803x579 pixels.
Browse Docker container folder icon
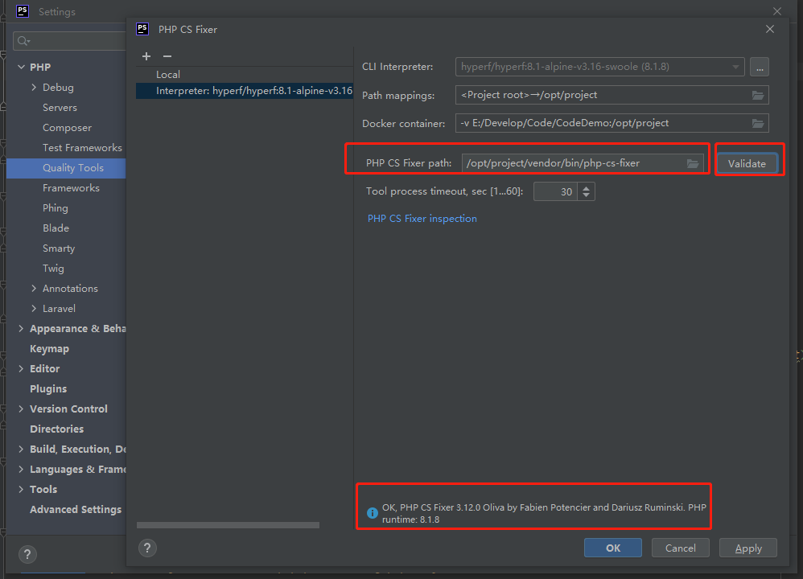click(x=758, y=123)
